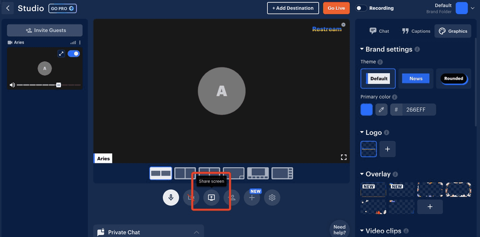Select the Rounded theme option
The image size is (480, 237).
pyautogui.click(x=453, y=79)
